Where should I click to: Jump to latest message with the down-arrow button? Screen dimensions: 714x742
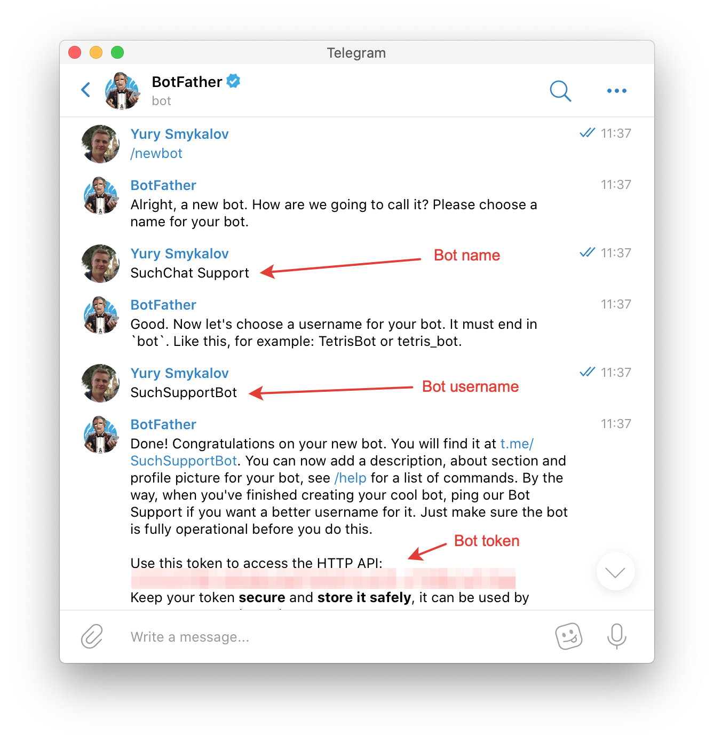(x=615, y=571)
